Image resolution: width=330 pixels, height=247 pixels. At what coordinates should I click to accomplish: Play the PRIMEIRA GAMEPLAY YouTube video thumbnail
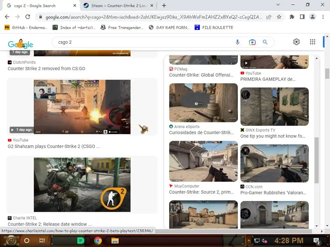click(x=275, y=62)
